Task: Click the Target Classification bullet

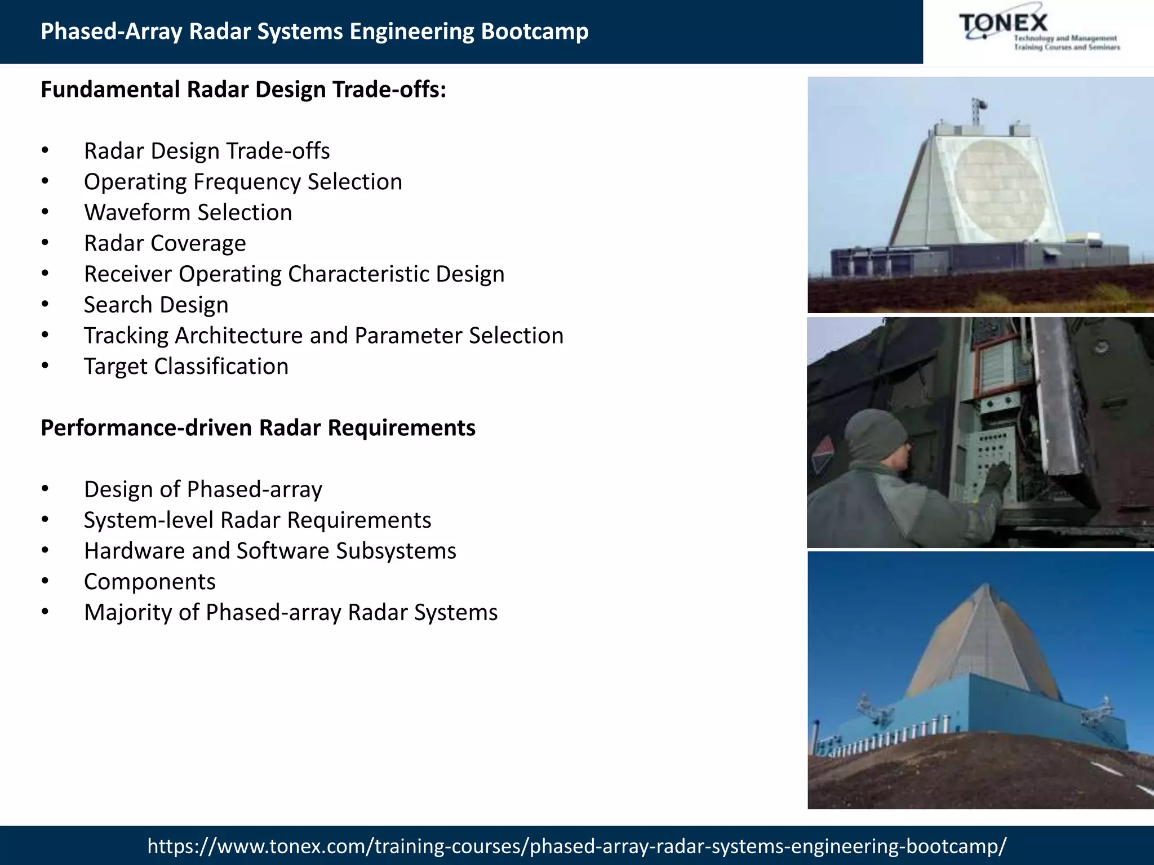Action: (186, 367)
